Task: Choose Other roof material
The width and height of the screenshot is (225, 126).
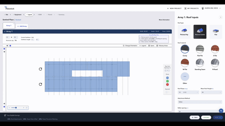Action: (x=185, y=76)
